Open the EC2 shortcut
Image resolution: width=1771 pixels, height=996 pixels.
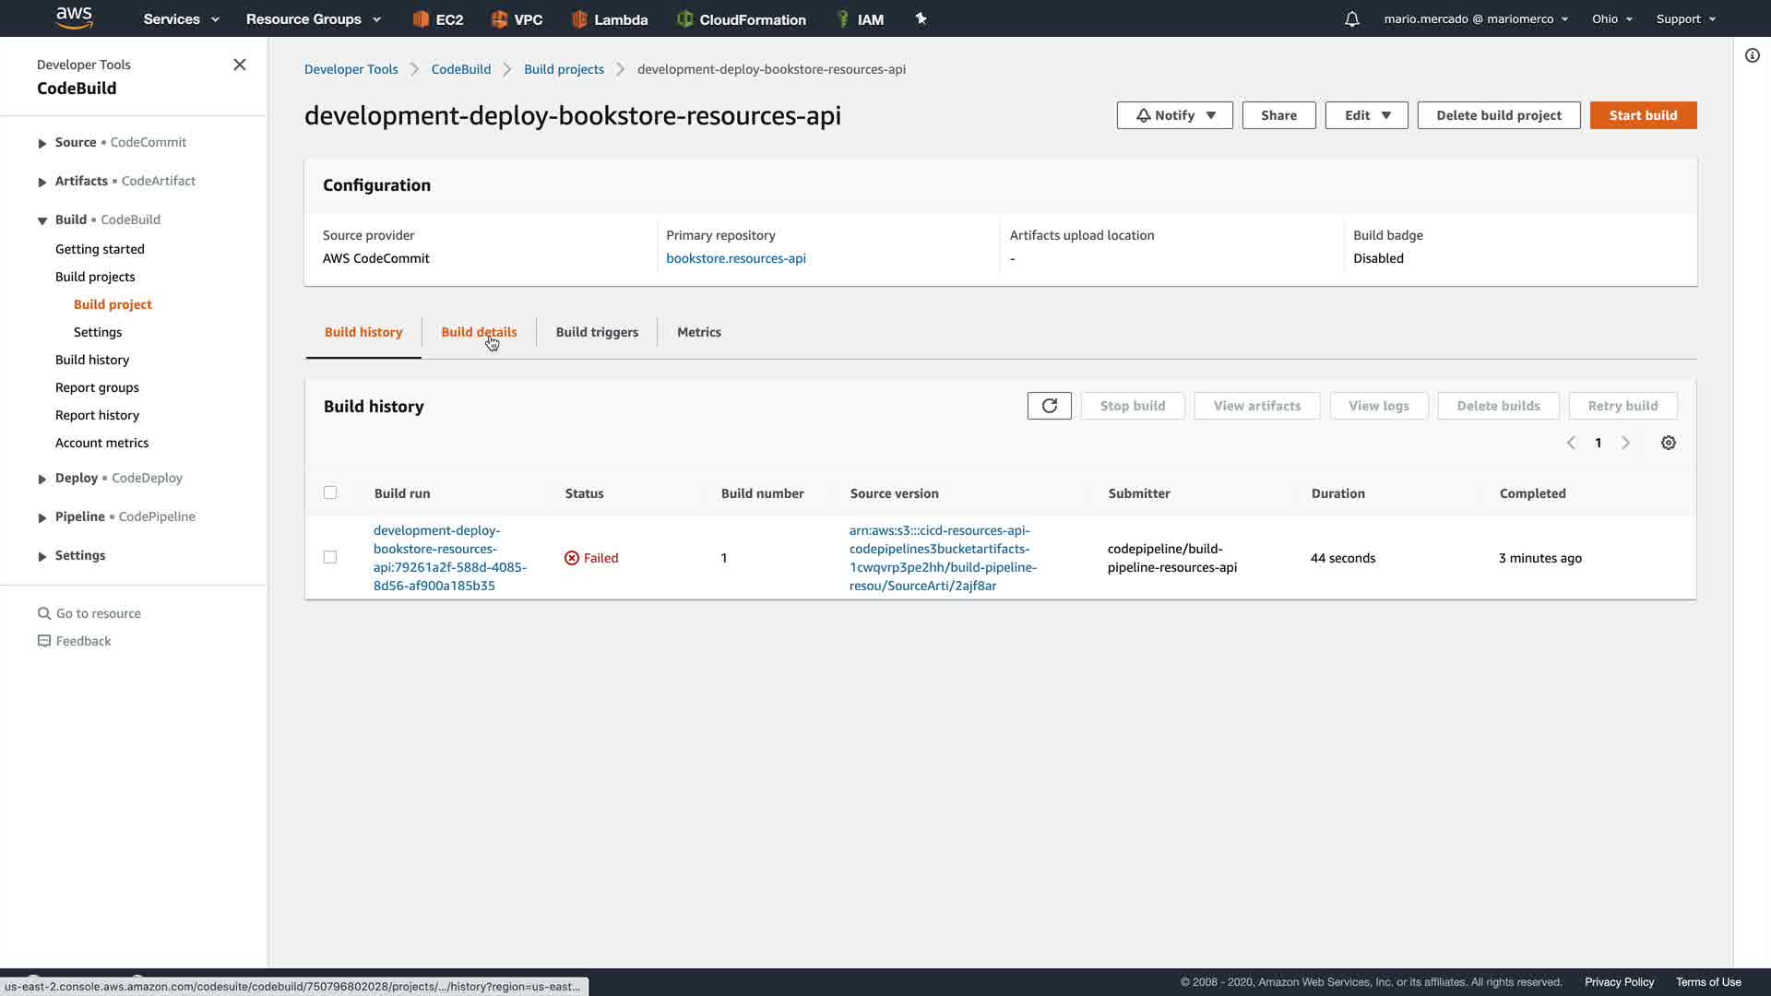(x=437, y=19)
